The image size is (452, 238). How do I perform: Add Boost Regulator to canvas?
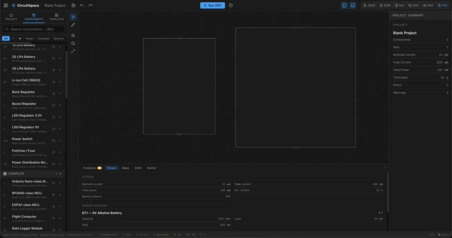click(x=60, y=105)
